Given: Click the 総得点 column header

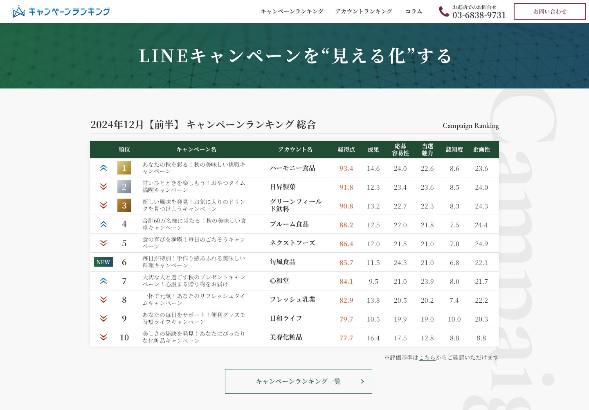Looking at the screenshot, I should 346,150.
